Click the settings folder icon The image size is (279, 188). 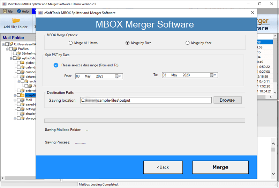[x=22, y=109]
